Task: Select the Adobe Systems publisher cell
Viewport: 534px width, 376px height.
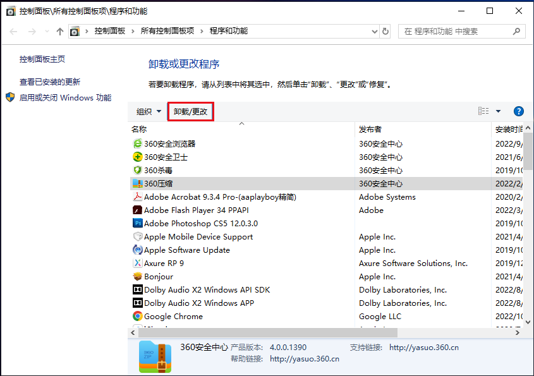Action: click(x=387, y=197)
